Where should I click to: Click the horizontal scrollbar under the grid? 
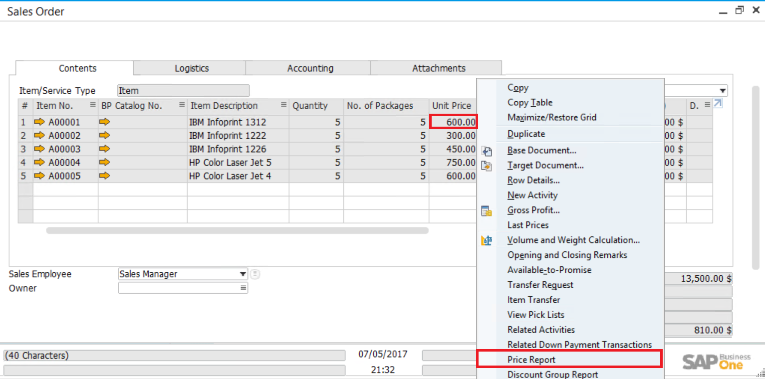(x=237, y=231)
